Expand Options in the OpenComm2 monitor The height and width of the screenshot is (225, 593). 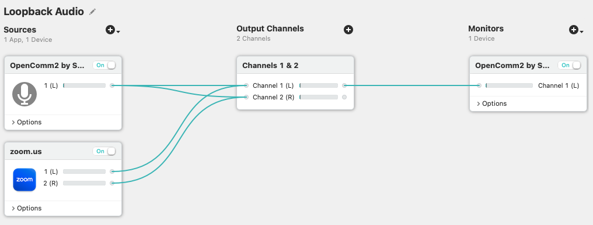[491, 103]
